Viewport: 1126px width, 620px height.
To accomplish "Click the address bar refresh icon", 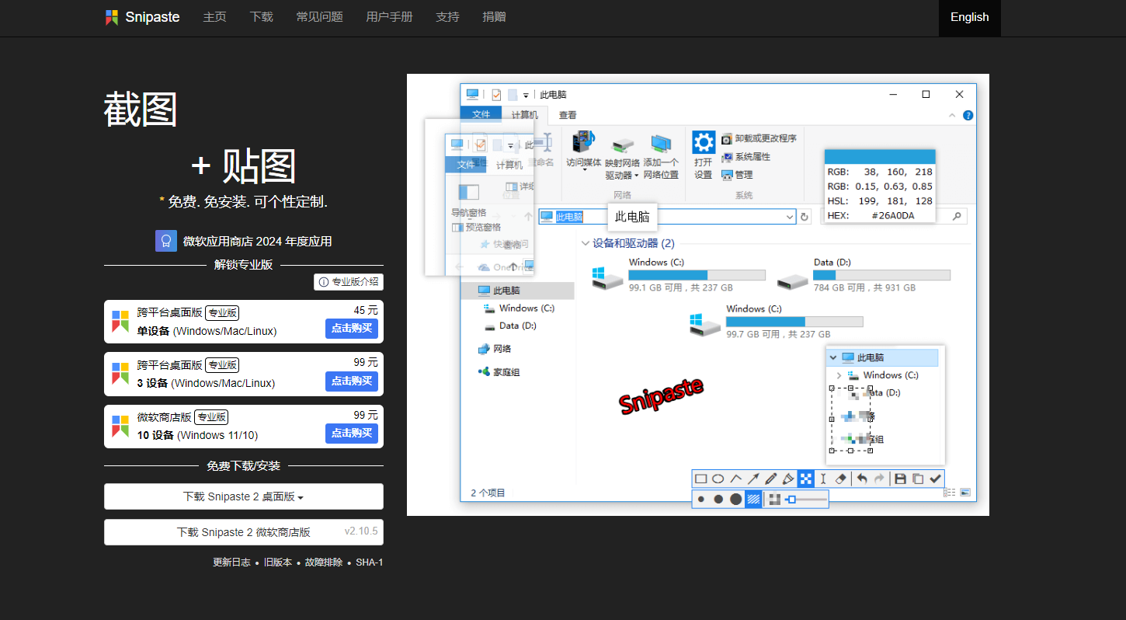I will 805,217.
